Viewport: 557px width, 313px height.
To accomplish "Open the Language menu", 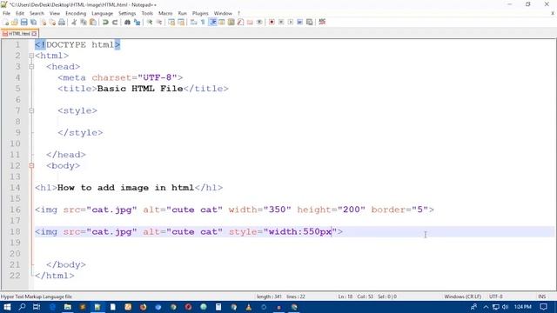I will tap(103, 13).
